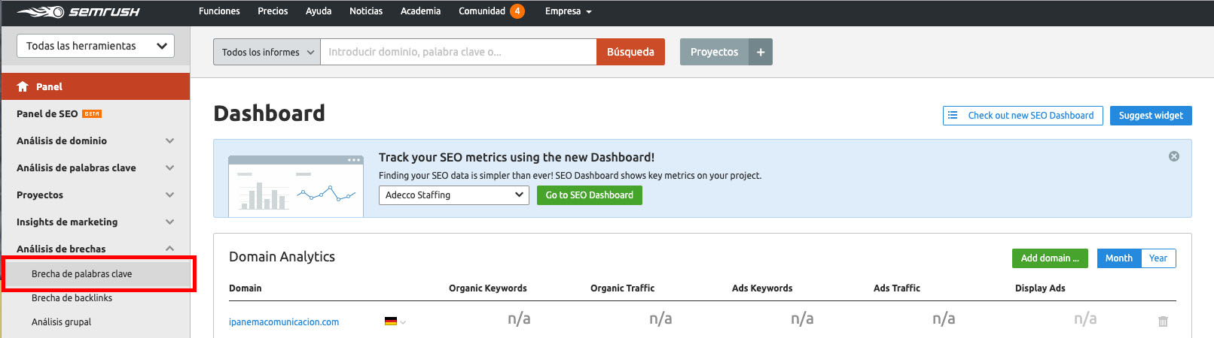Collapse Análisis de brechas section
The height and width of the screenshot is (338, 1214).
coord(95,249)
